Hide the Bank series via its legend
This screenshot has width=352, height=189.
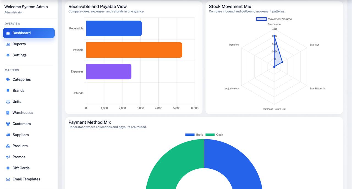pos(194,135)
